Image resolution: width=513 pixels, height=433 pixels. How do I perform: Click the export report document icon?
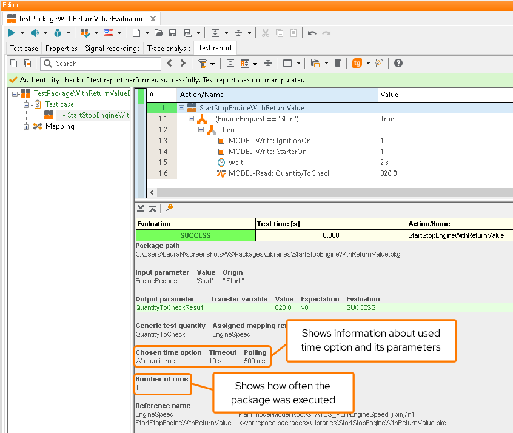pyautogui.click(x=380, y=63)
